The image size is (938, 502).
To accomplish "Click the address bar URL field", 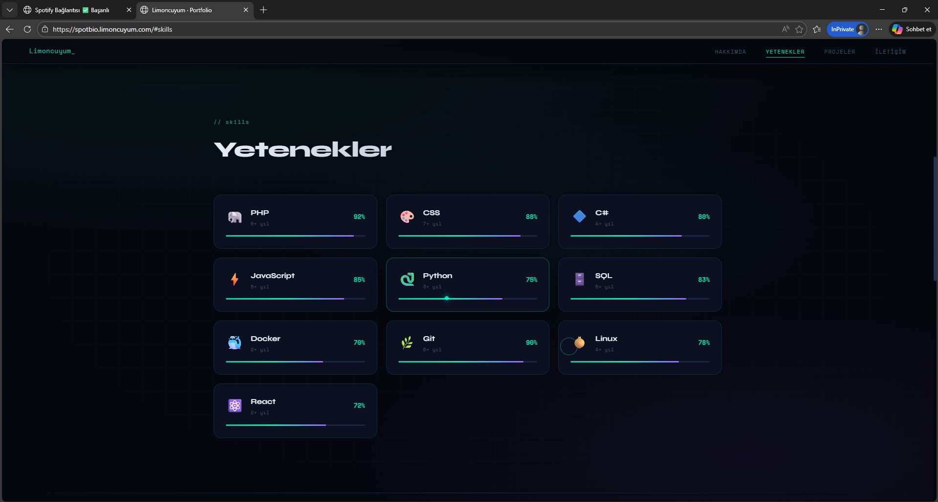I will [x=342, y=29].
